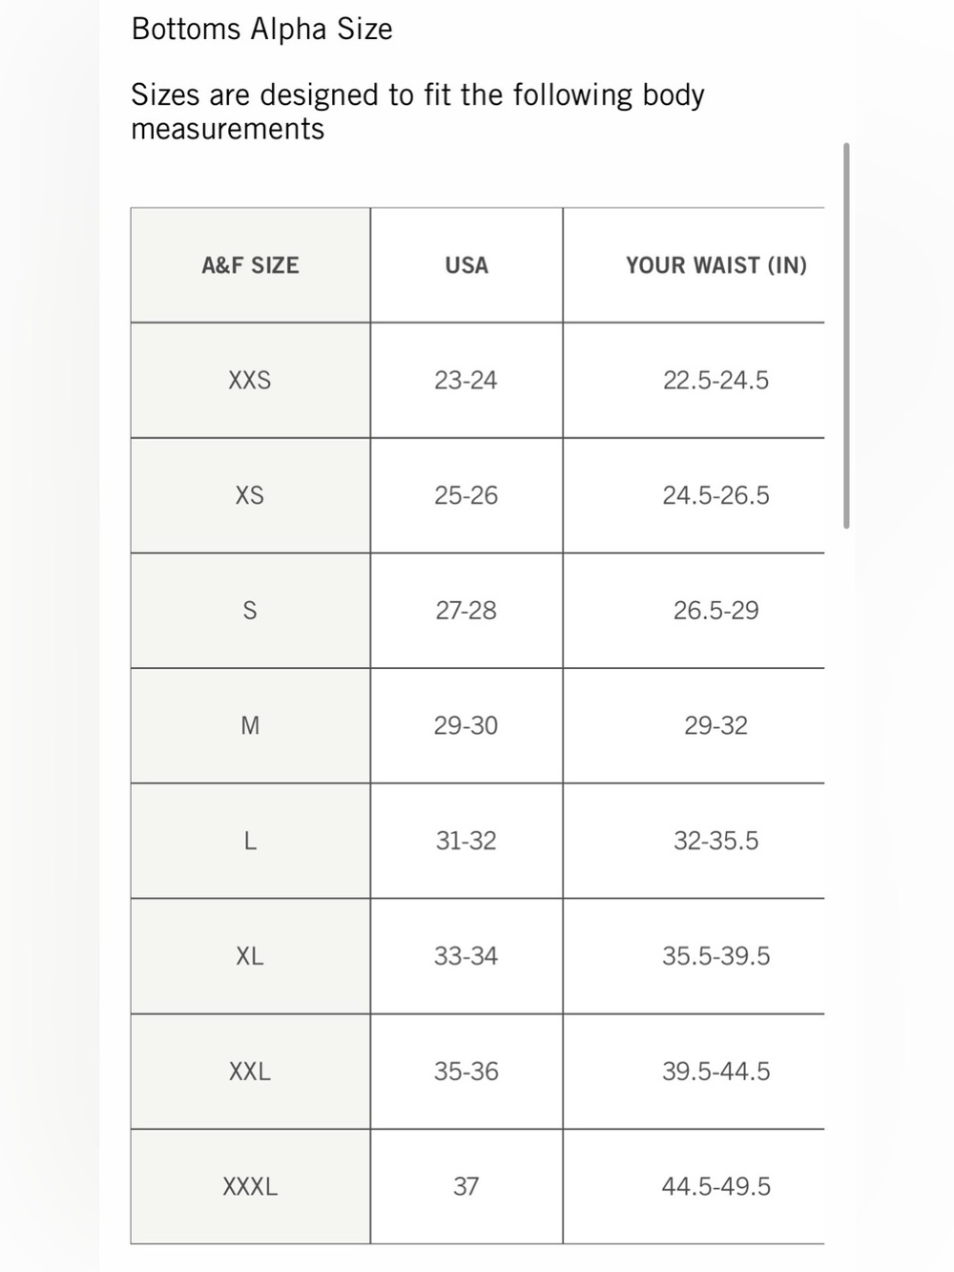Select the A&F SIZE column header
This screenshot has width=954, height=1272.
(x=250, y=265)
